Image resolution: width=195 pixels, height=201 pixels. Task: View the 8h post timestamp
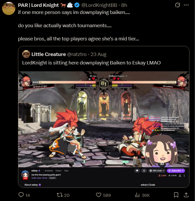pyautogui.click(x=124, y=5)
